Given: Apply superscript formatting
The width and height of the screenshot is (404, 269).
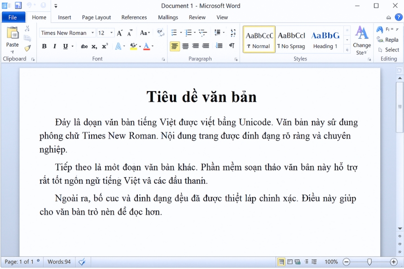Looking at the screenshot, I should click(104, 46).
